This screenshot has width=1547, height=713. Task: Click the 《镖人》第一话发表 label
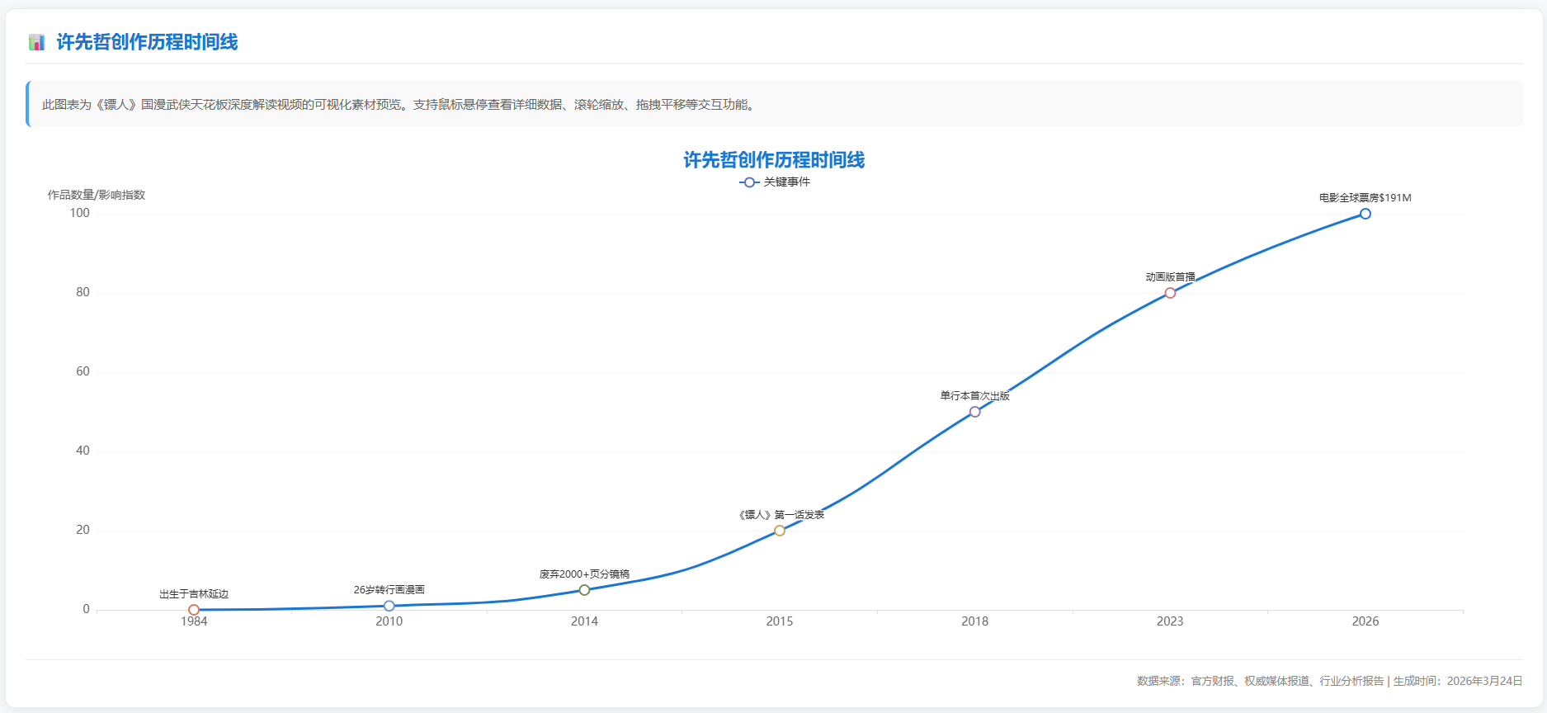pyautogui.click(x=781, y=515)
